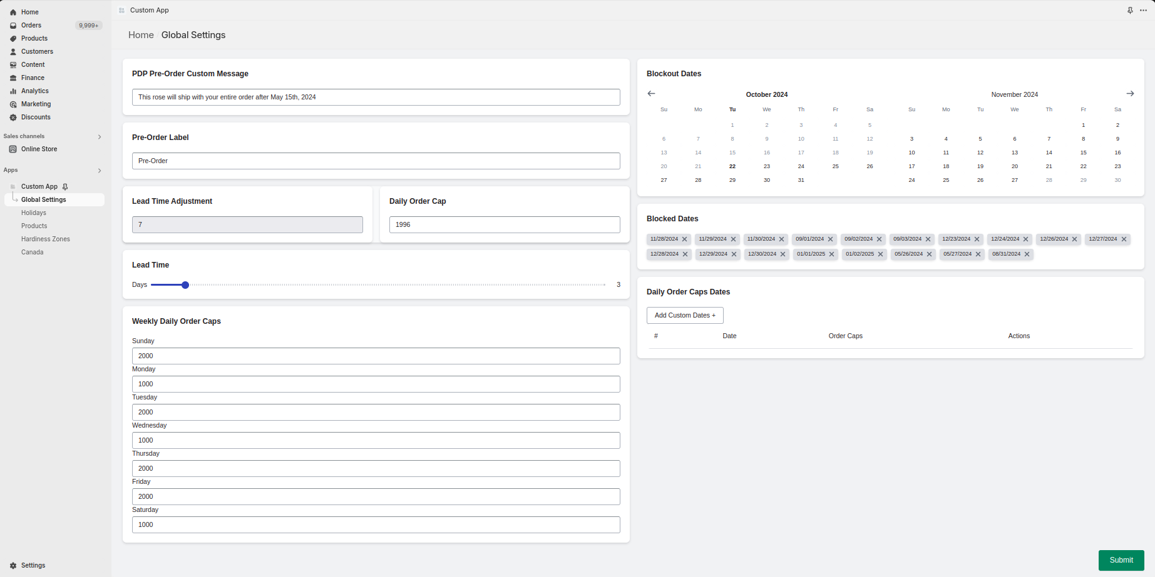Select the Products icon in the sidebar

14,38
